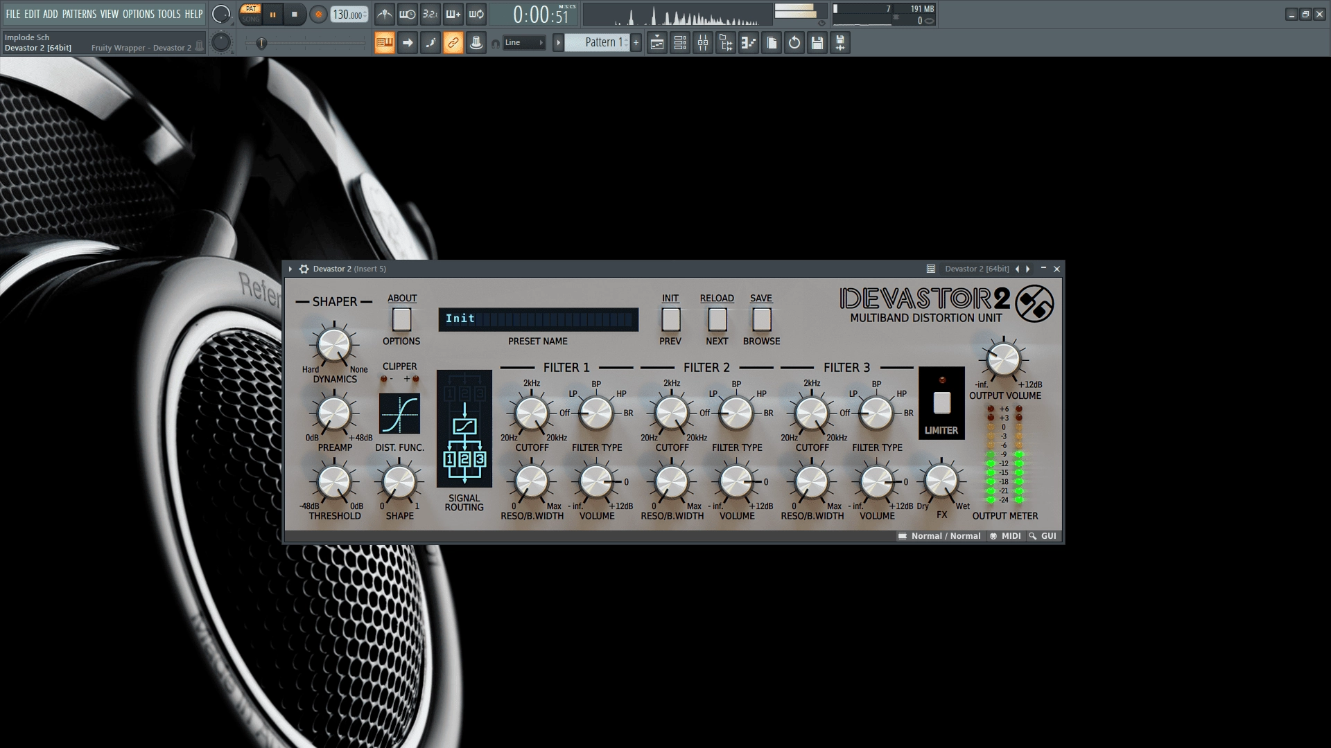Open the Channel rack icon

(680, 43)
